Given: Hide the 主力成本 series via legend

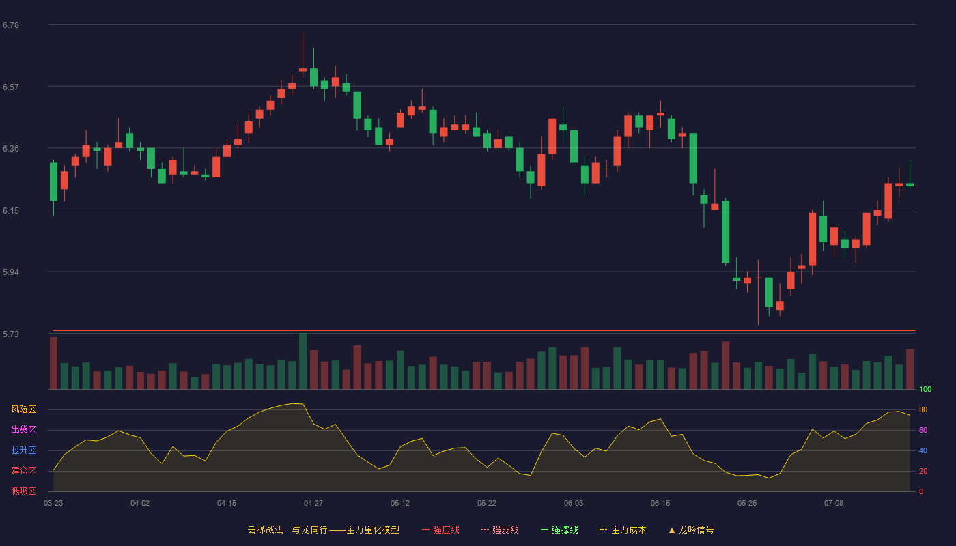Looking at the screenshot, I should 623,530.
